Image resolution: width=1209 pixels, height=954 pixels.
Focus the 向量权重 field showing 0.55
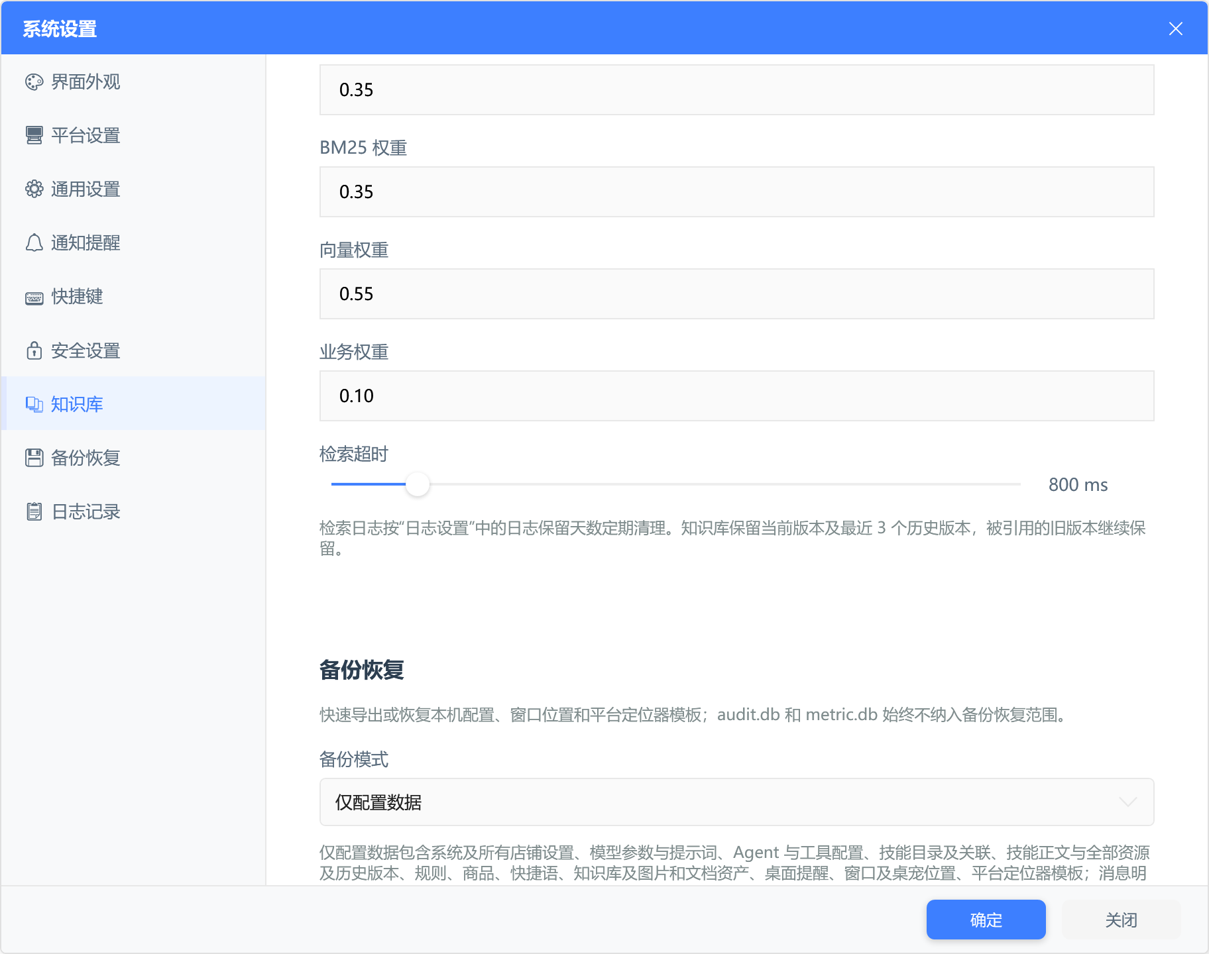pyautogui.click(x=736, y=293)
